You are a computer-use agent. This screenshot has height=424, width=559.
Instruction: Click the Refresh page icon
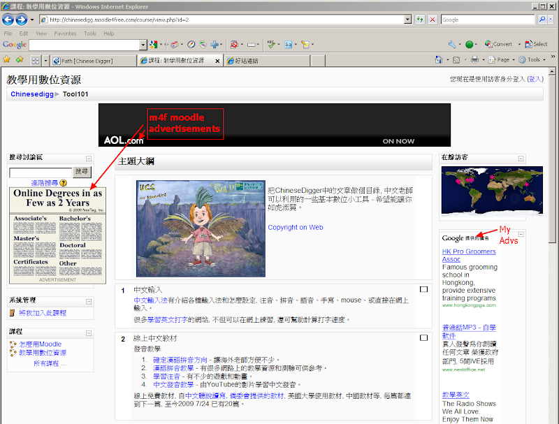pyautogui.click(x=420, y=20)
